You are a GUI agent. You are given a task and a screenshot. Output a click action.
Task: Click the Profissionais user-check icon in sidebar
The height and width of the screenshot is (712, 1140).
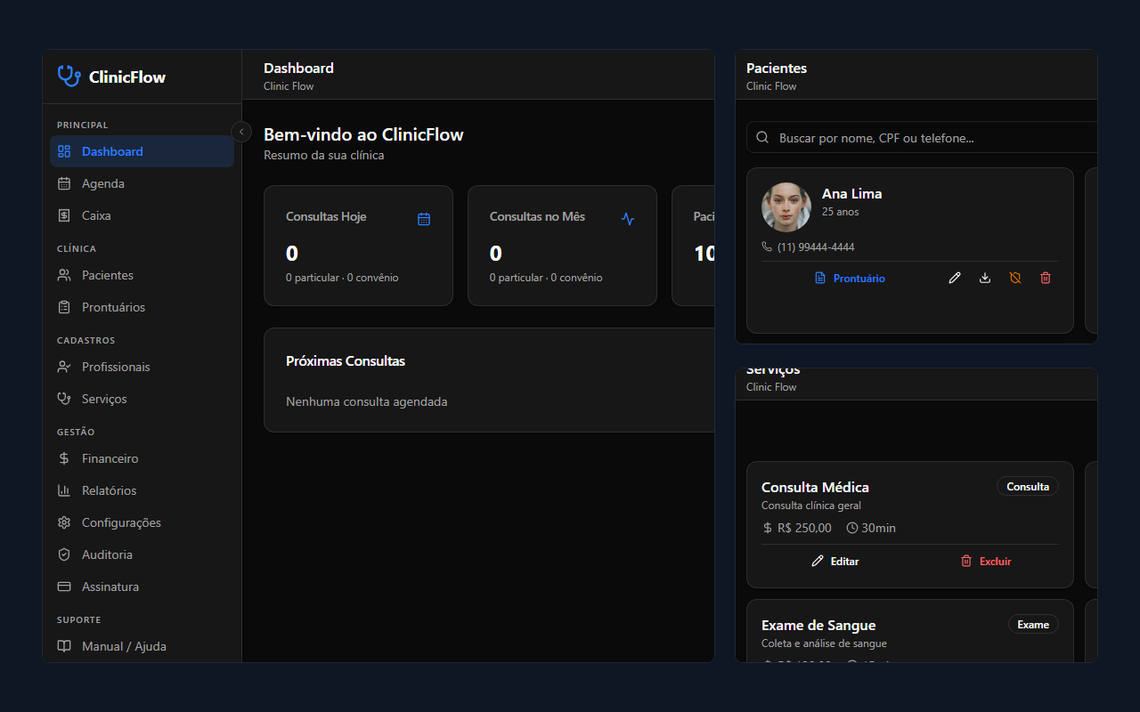click(x=64, y=367)
